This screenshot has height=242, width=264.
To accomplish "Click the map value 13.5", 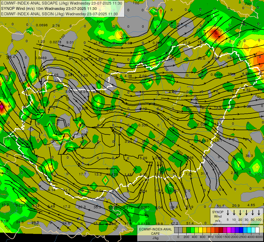I will click(218, 108).
